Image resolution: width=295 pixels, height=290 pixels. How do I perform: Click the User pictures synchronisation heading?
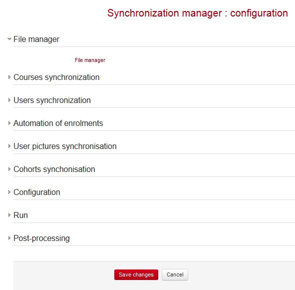click(65, 146)
